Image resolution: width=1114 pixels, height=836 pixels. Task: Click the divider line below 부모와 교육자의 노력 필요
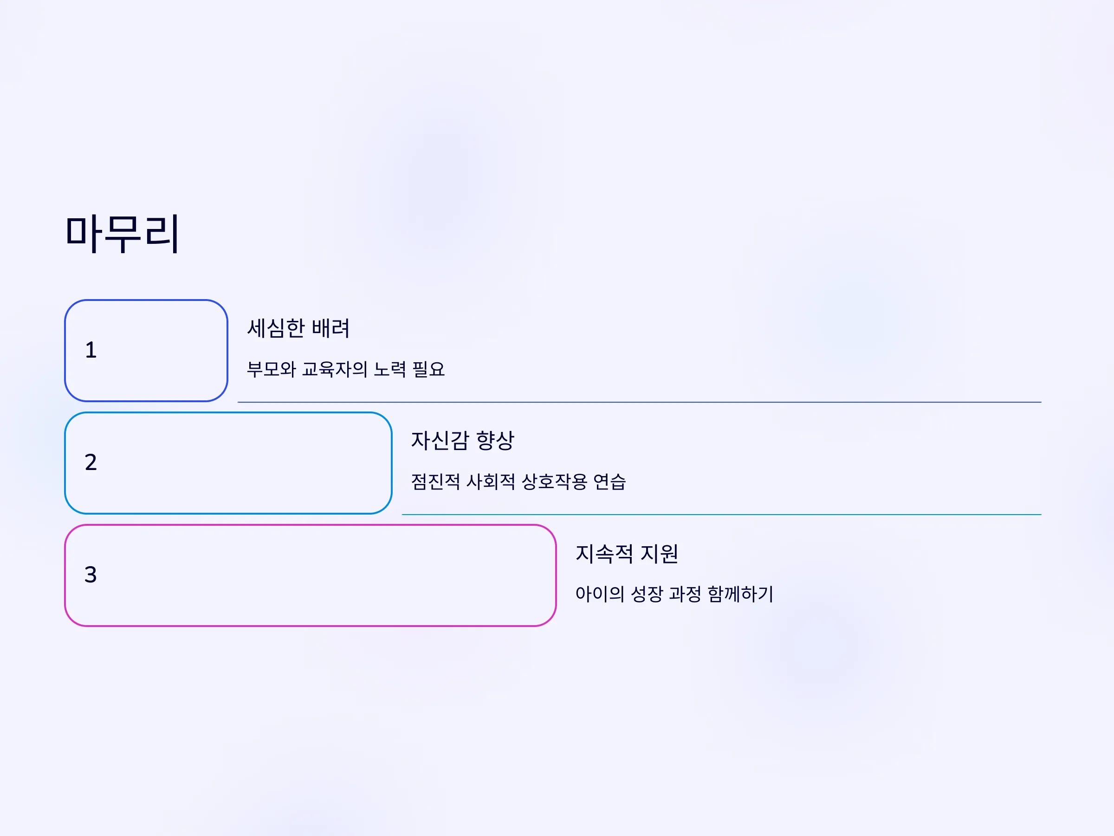(640, 403)
